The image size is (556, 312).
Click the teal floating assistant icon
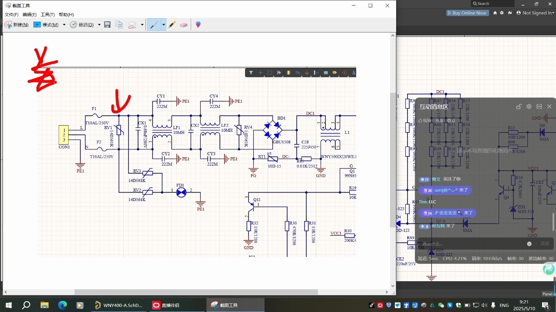coord(549,269)
